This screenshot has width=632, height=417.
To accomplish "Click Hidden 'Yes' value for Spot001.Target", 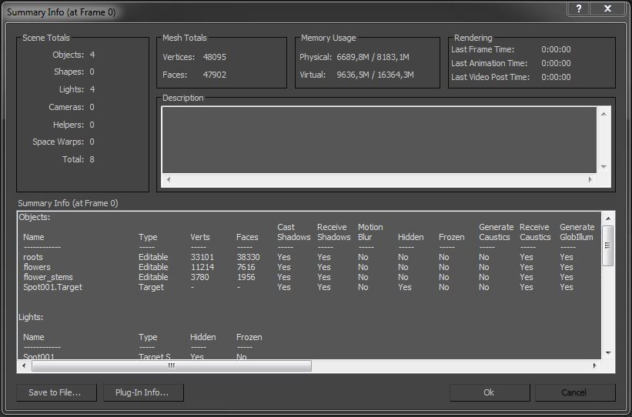I will tap(405, 287).
